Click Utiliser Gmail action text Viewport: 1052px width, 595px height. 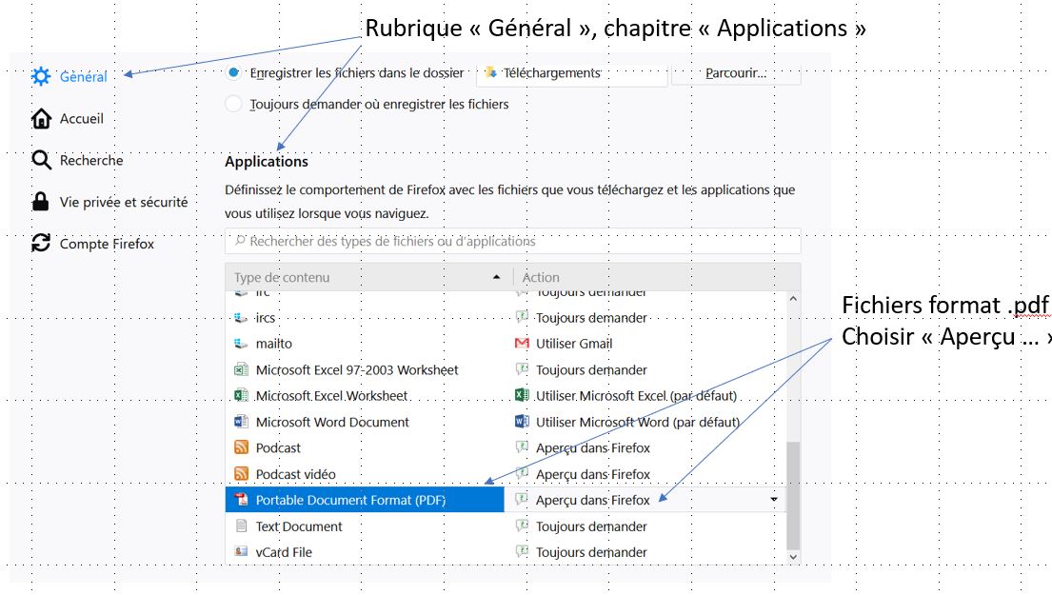tap(574, 344)
